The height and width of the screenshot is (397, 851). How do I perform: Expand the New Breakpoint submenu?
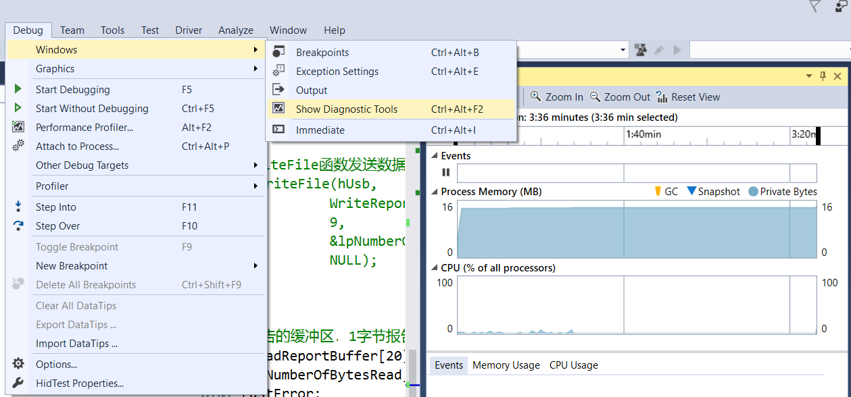pyautogui.click(x=256, y=265)
